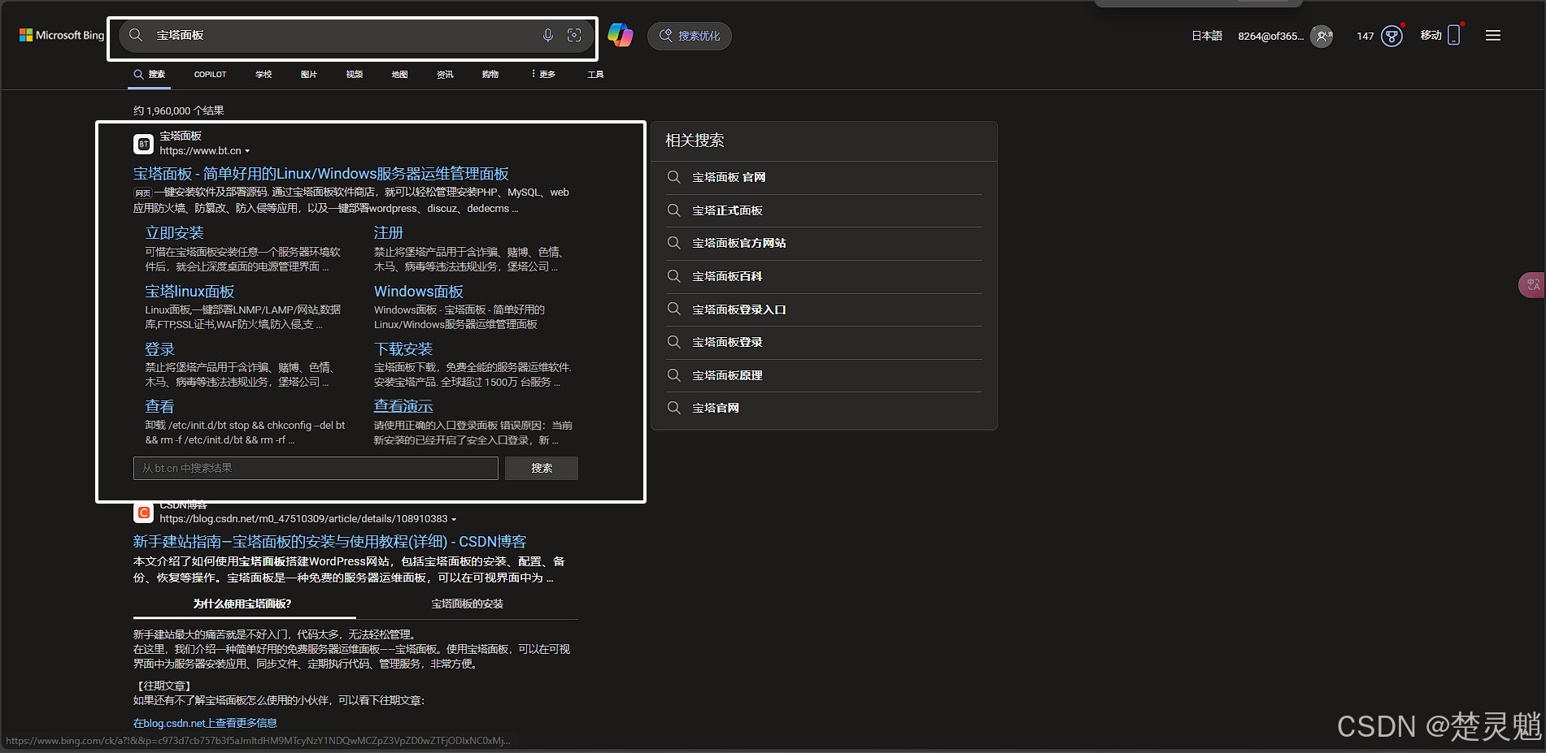Click the search magnifier icon in search box
Image resolution: width=1546 pixels, height=753 pixels.
pos(136,35)
